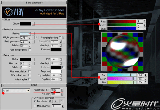Image resolution: width=160 pixels, height=110 pixels.
Task: Enable Refraction Use interpolation checkbox
Action: (30, 71)
